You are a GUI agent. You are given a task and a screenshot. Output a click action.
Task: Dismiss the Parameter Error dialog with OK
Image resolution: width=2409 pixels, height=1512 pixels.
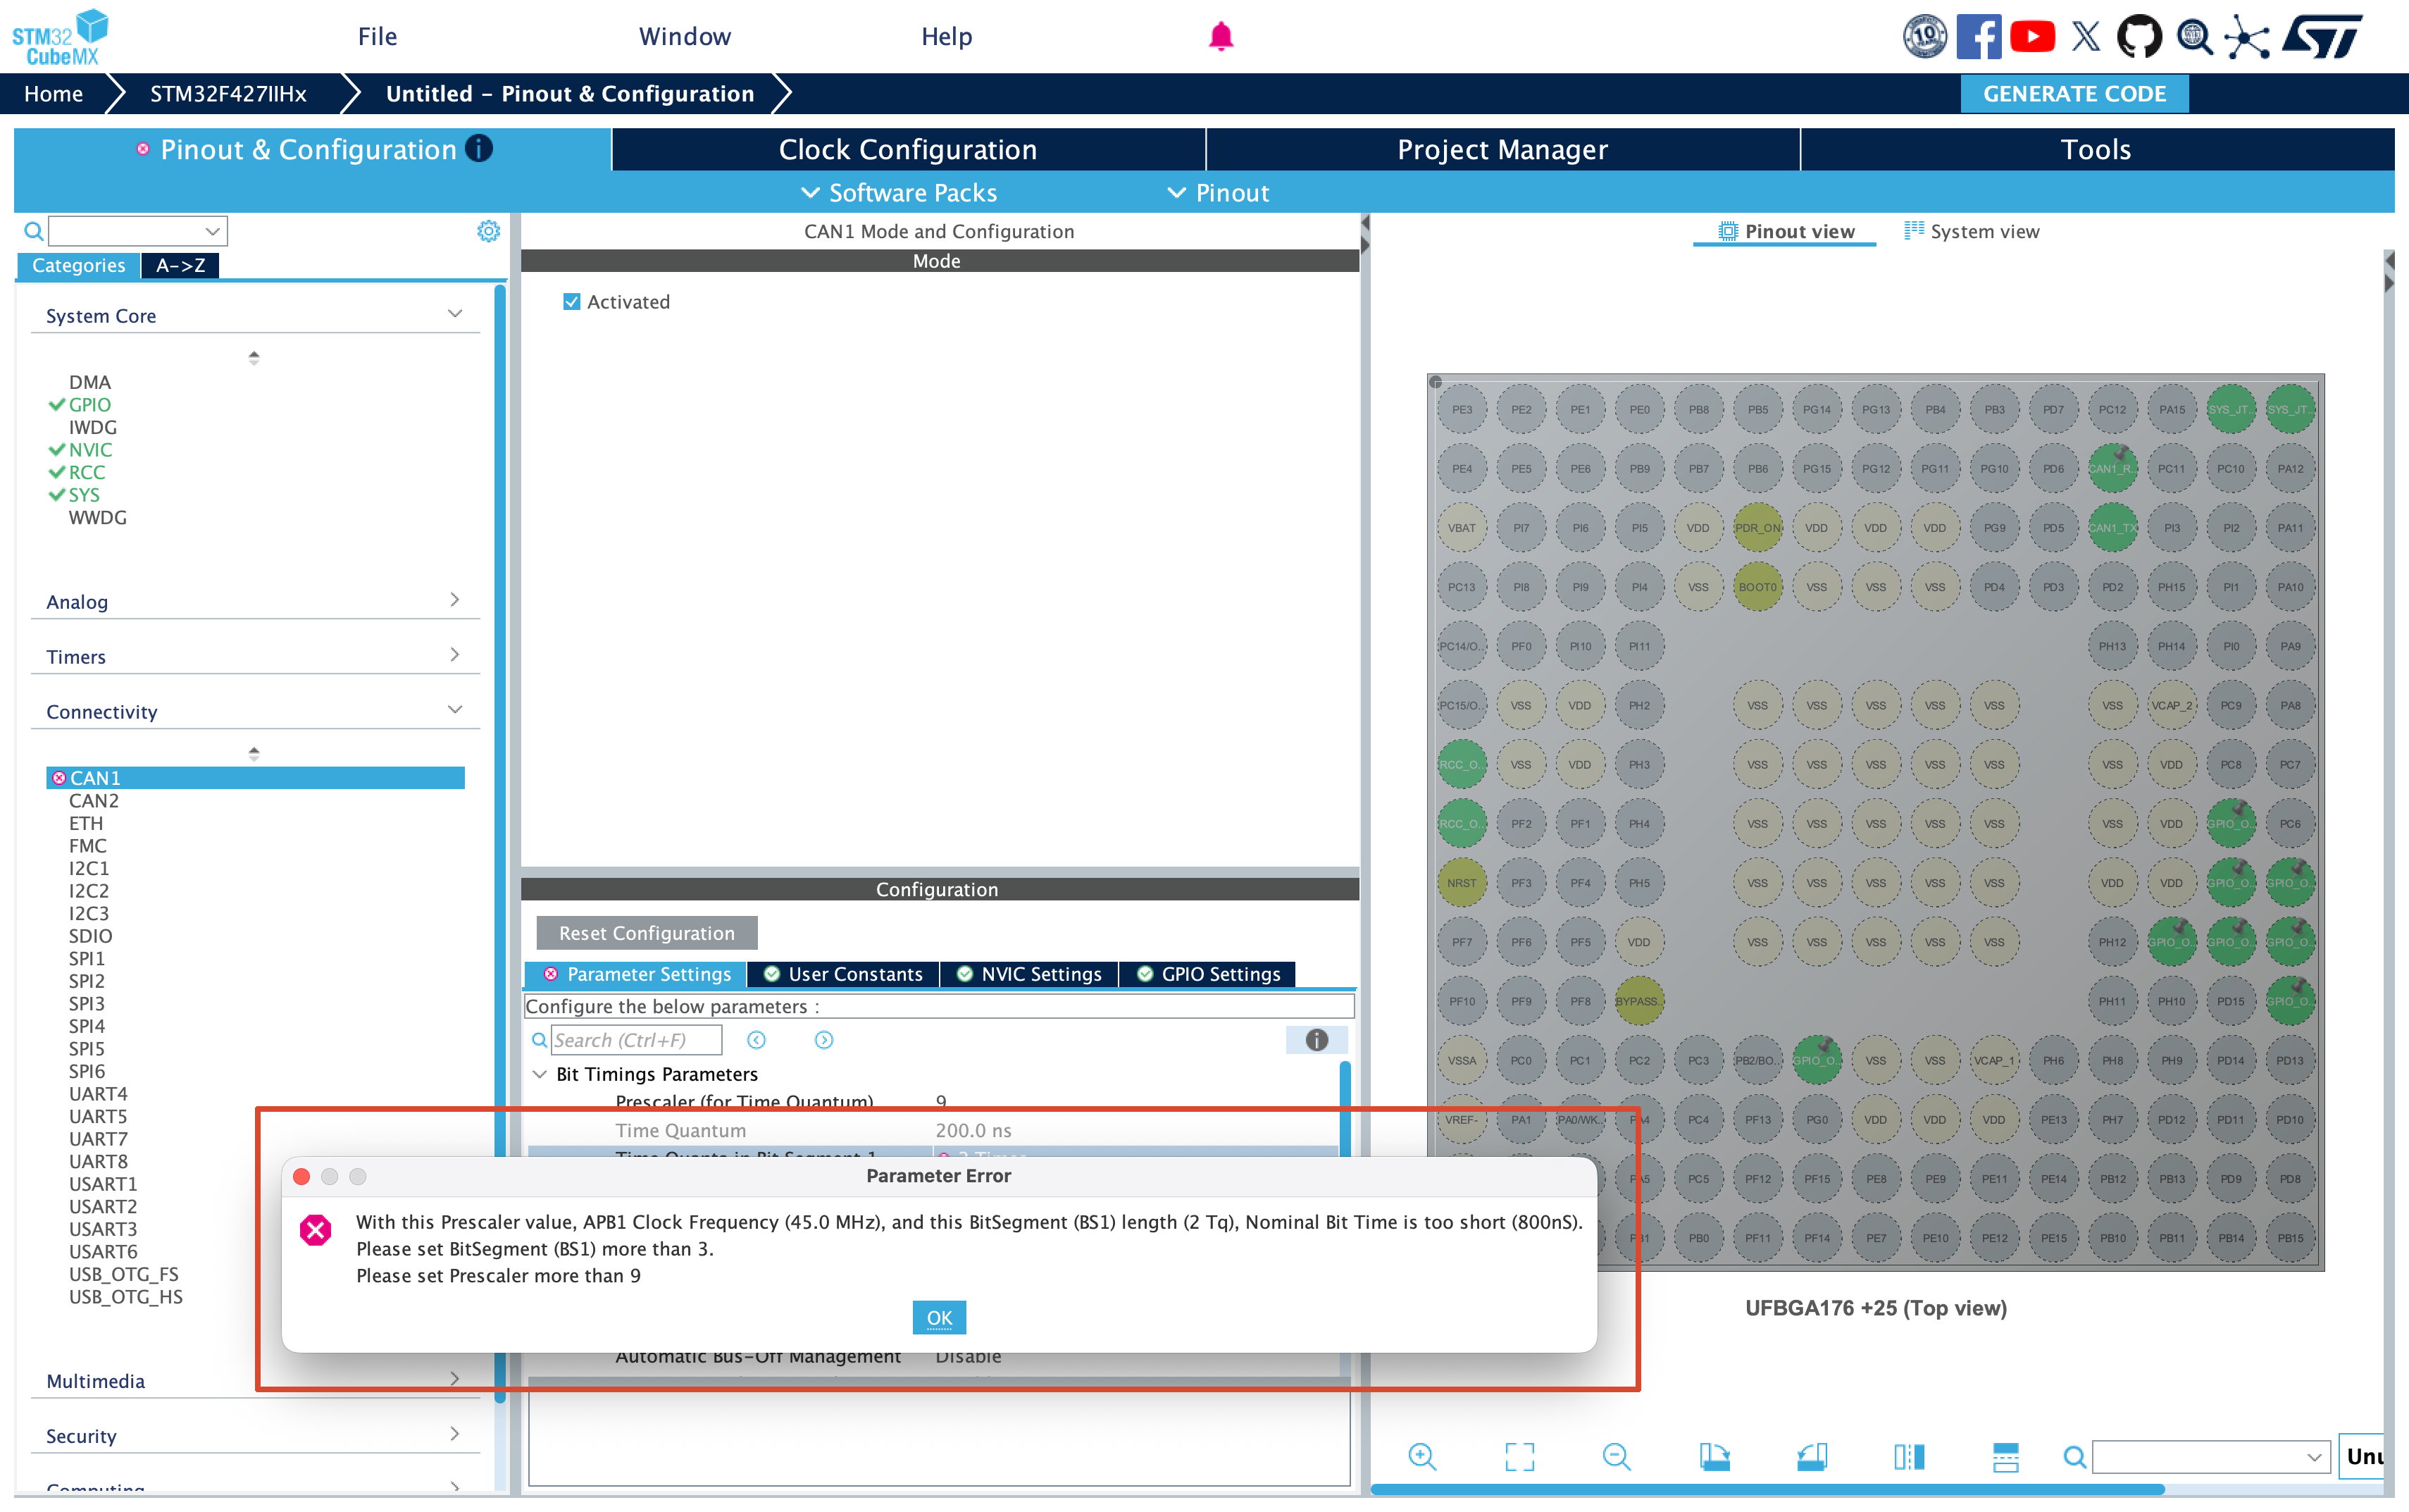click(939, 1318)
